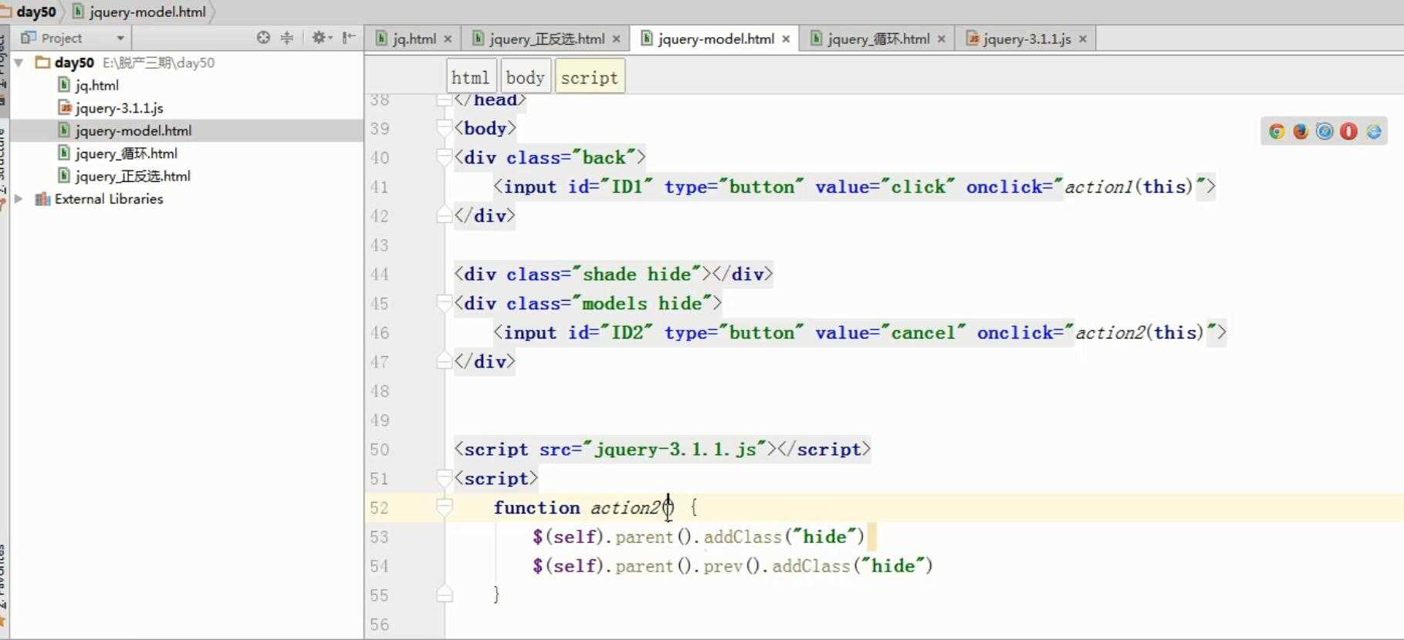
Task: Select jquery_循环.html in project tree
Action: [x=126, y=153]
